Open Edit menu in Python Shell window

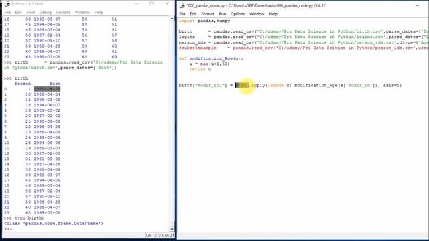(18, 12)
